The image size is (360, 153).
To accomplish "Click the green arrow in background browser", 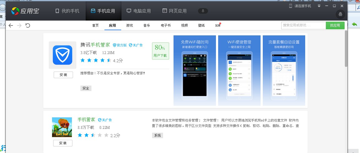I will pos(354,25).
